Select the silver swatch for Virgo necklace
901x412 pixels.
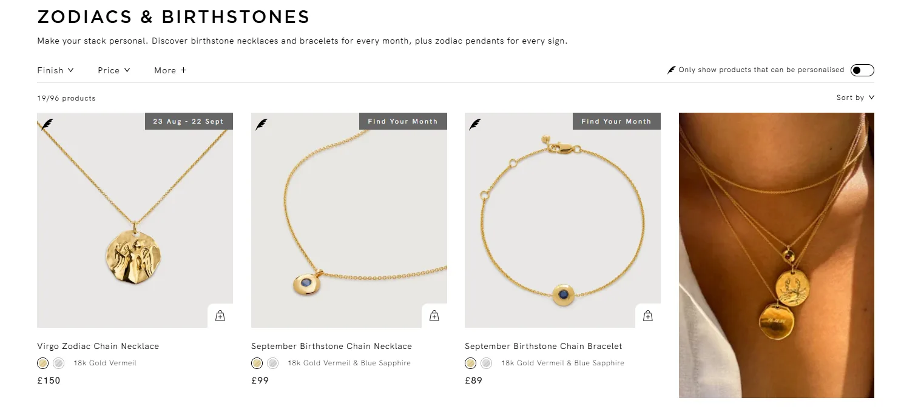tap(58, 363)
